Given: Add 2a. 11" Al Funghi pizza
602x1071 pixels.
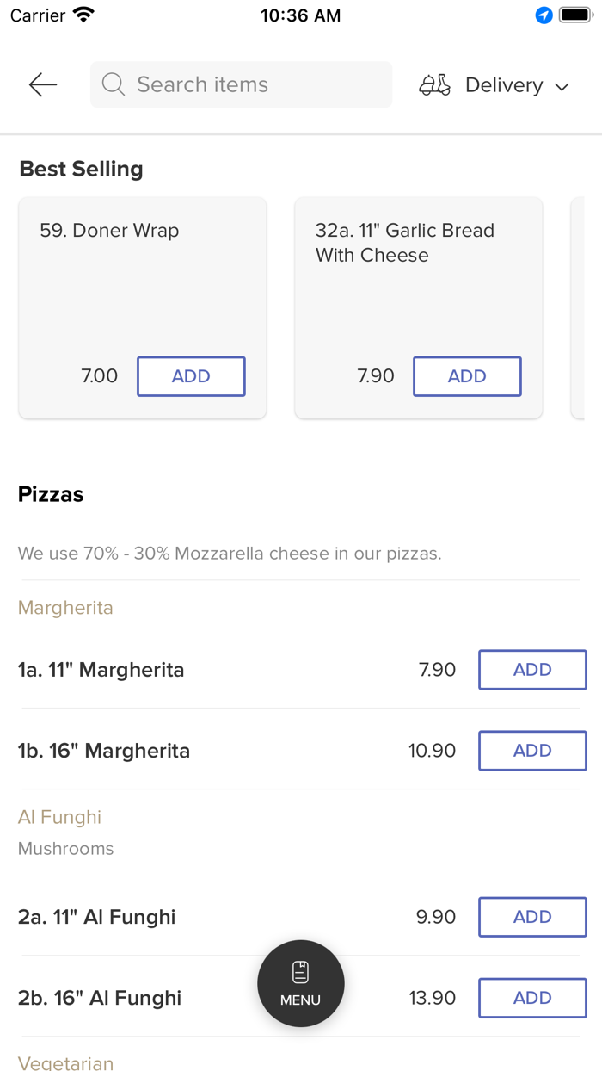Looking at the screenshot, I should 532,917.
